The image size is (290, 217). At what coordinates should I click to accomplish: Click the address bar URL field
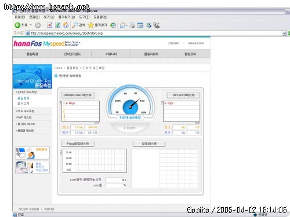tap(155, 33)
